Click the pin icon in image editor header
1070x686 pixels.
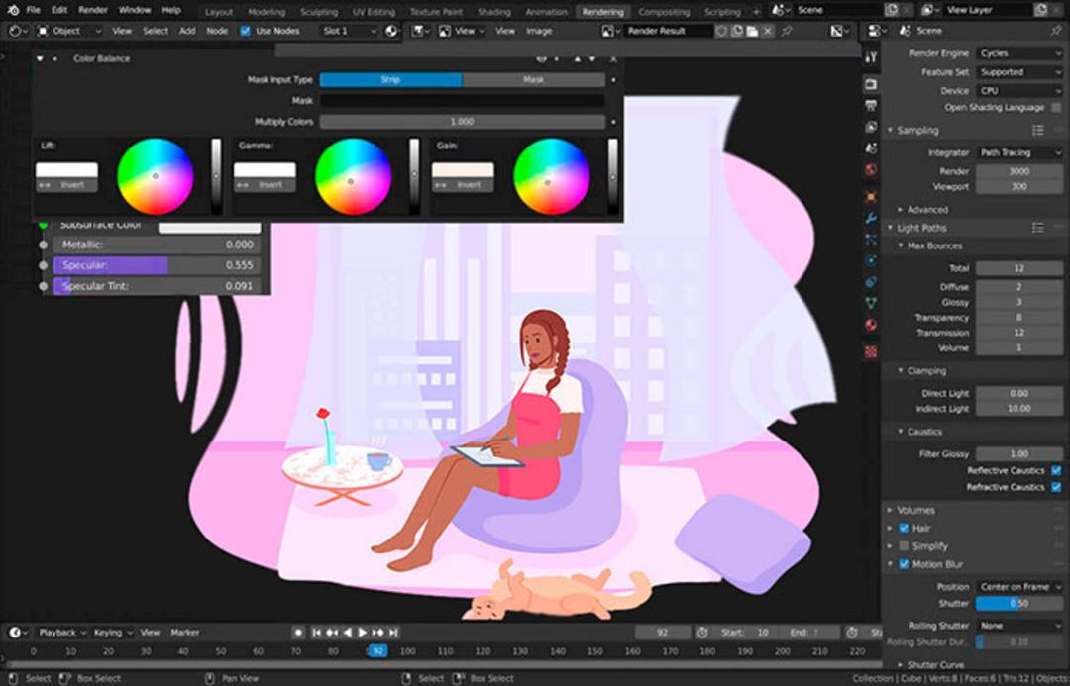787,31
